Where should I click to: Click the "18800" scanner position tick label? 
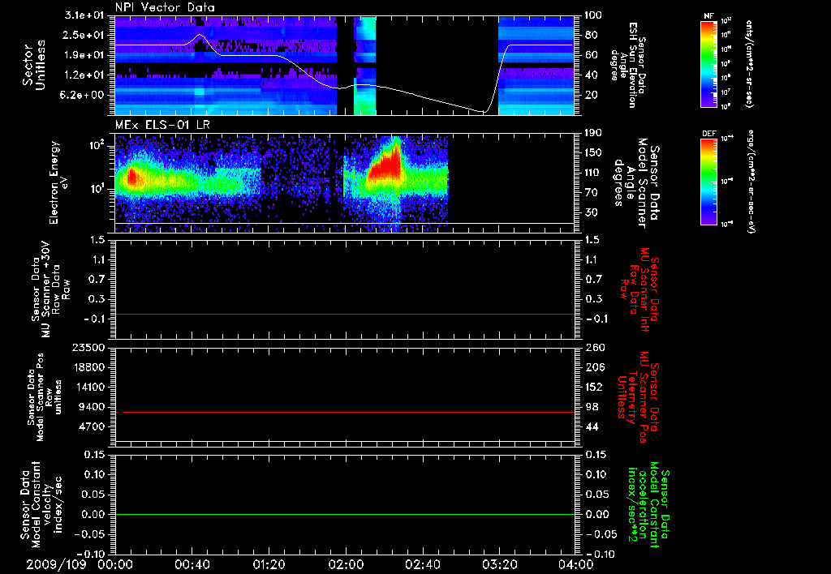[89, 367]
